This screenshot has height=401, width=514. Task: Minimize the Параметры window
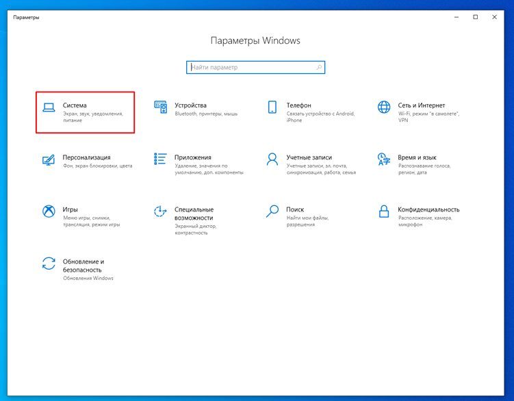(x=457, y=17)
